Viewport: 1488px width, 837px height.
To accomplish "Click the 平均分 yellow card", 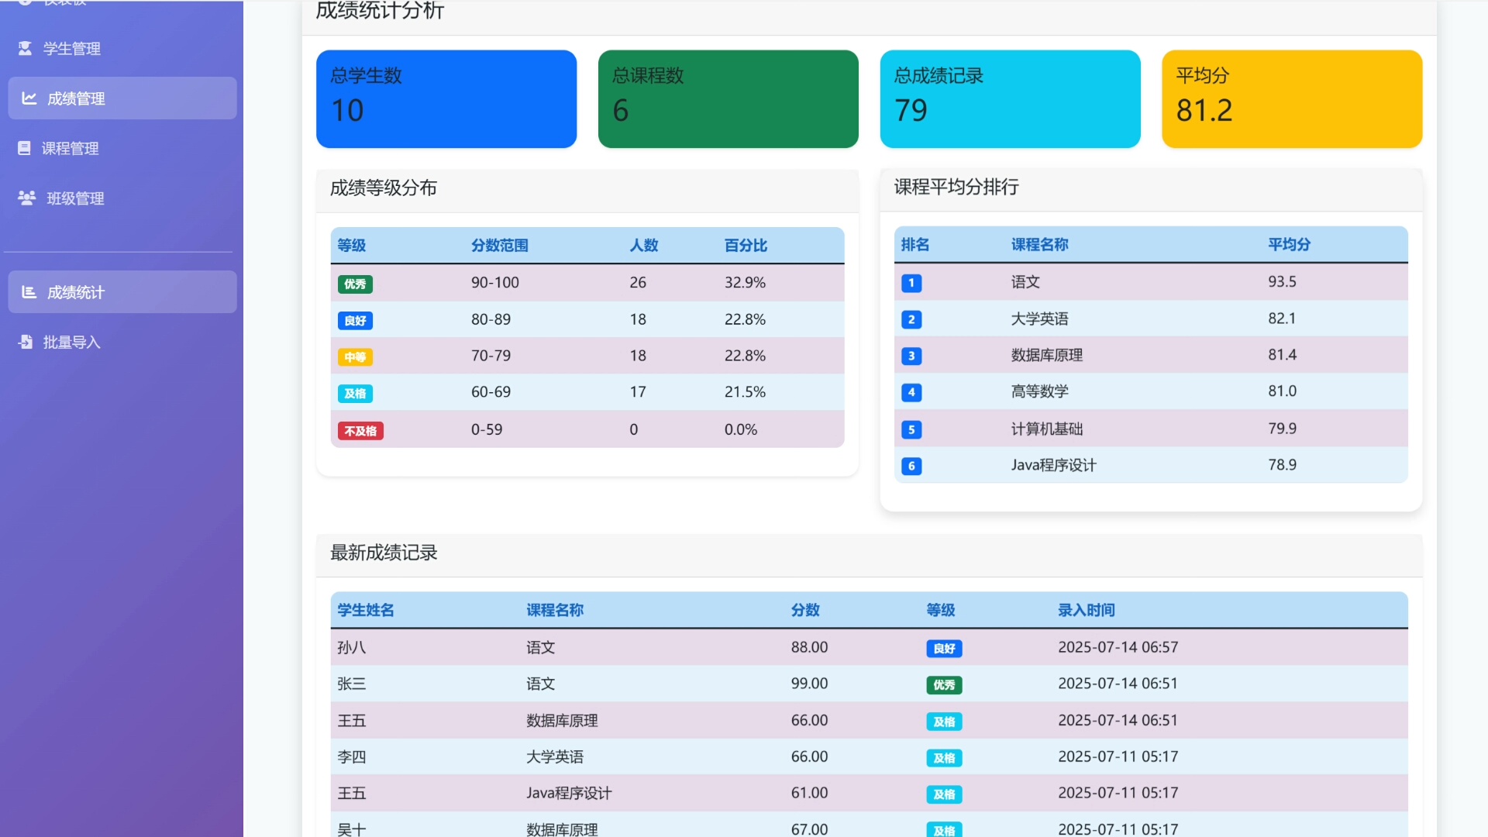I will pos(1291,99).
